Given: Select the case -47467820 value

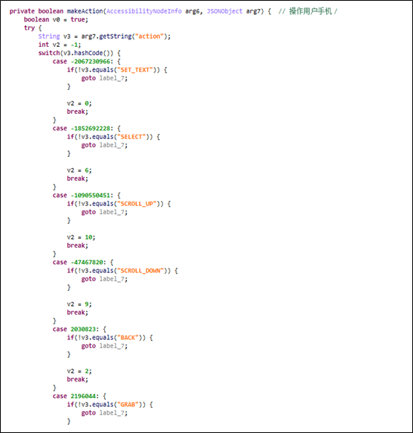Looking at the screenshot, I should (87, 263).
